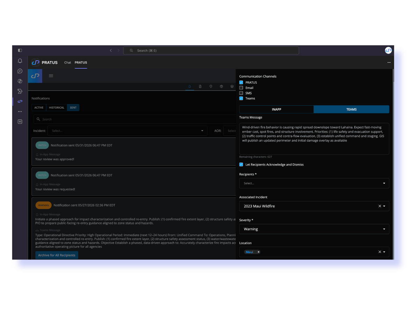419x314 pixels.
Task: Open Activity bell in left sidebar
Action: click(20, 61)
